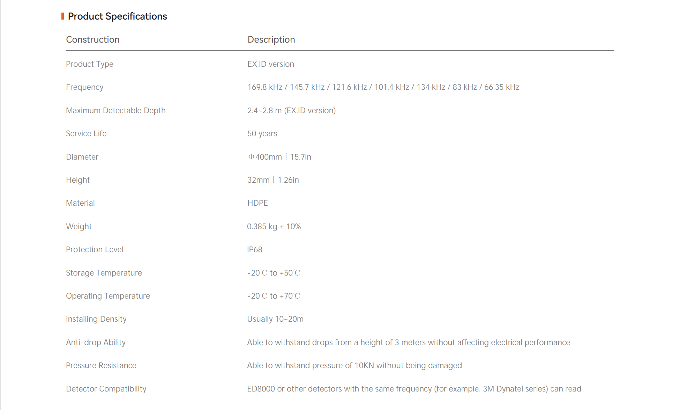Click the HDPE material value
Screen dimensions: 679x410
tap(258, 203)
